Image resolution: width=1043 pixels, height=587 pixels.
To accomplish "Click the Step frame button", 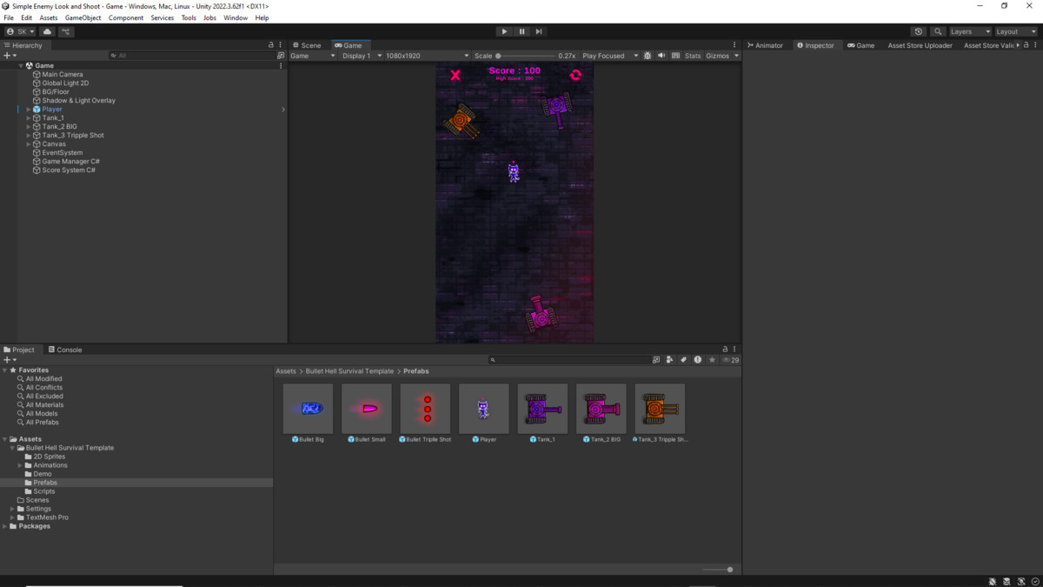I will pyautogui.click(x=539, y=31).
